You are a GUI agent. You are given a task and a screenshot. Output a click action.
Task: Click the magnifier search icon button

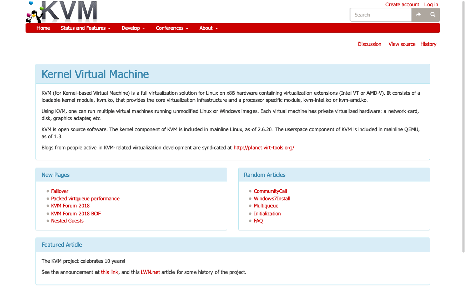tap(433, 14)
